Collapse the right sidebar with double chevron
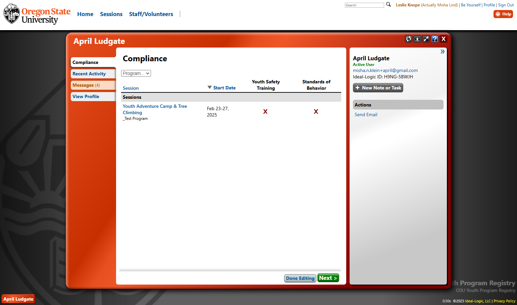Image resolution: width=517 pixels, height=305 pixels. [443, 52]
